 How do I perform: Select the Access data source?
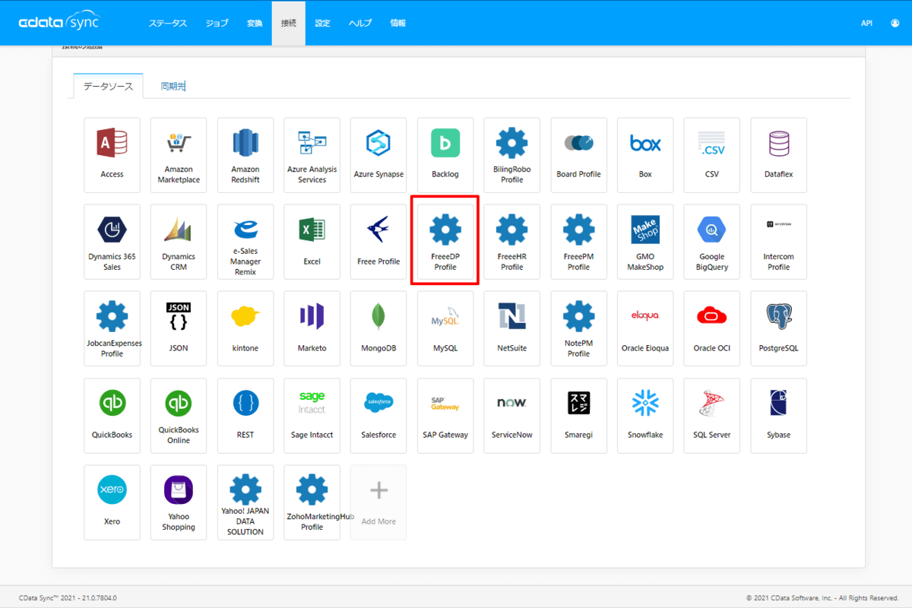click(x=112, y=155)
